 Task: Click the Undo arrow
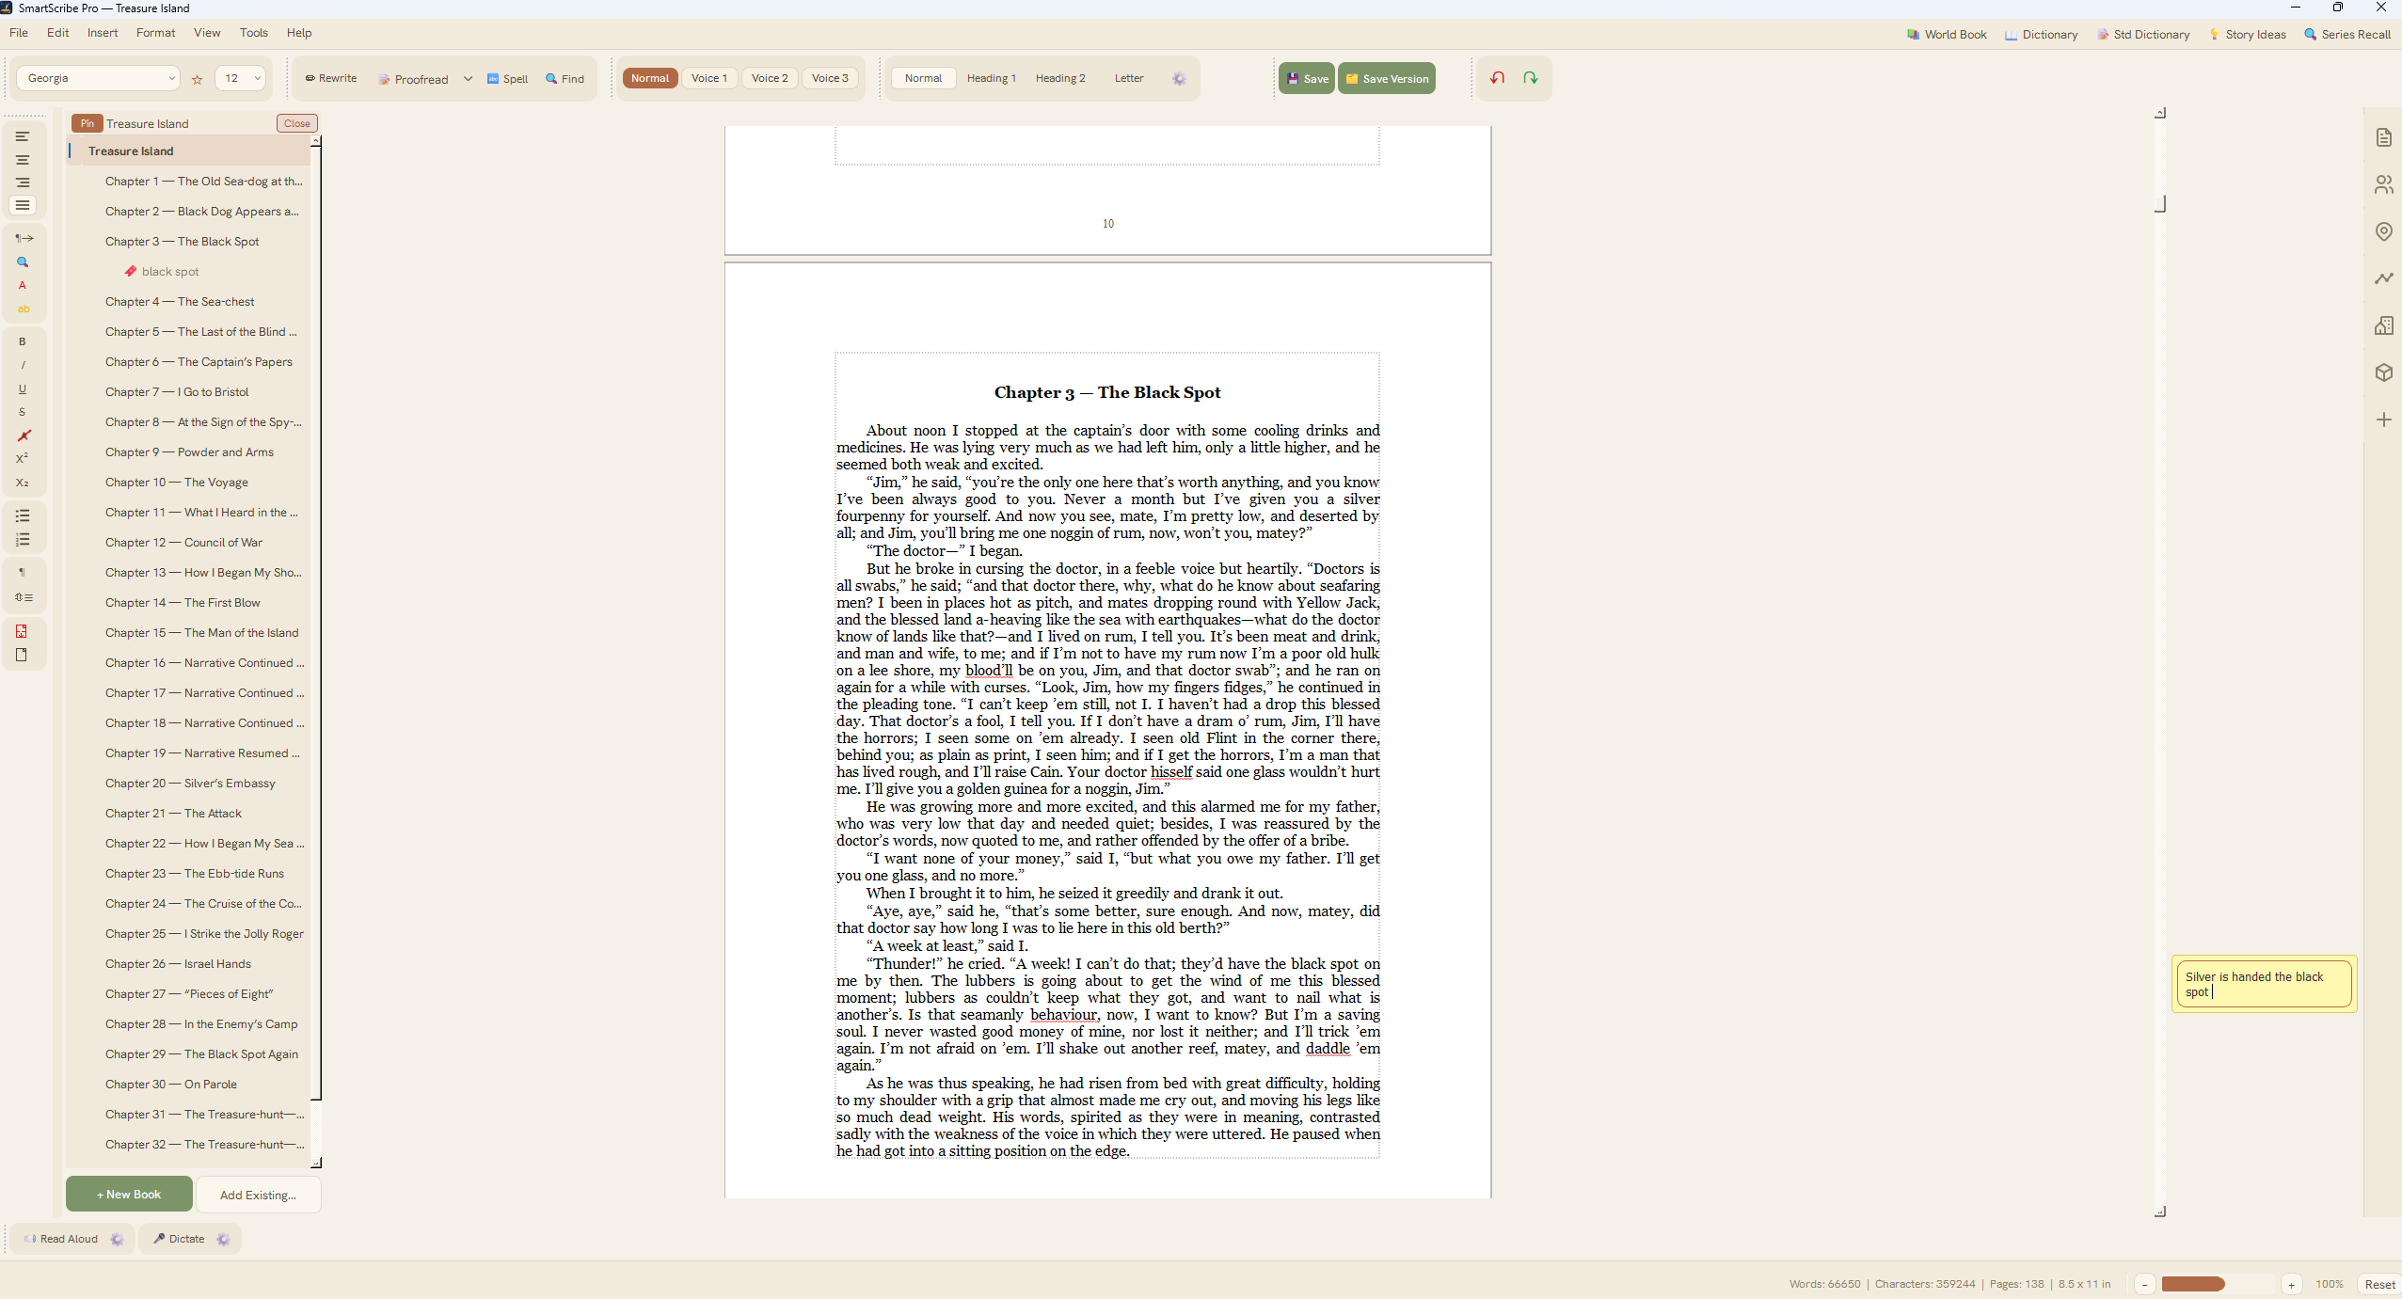point(1498,78)
